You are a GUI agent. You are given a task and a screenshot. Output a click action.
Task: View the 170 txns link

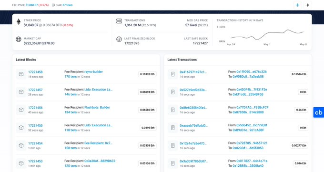(x=71, y=77)
